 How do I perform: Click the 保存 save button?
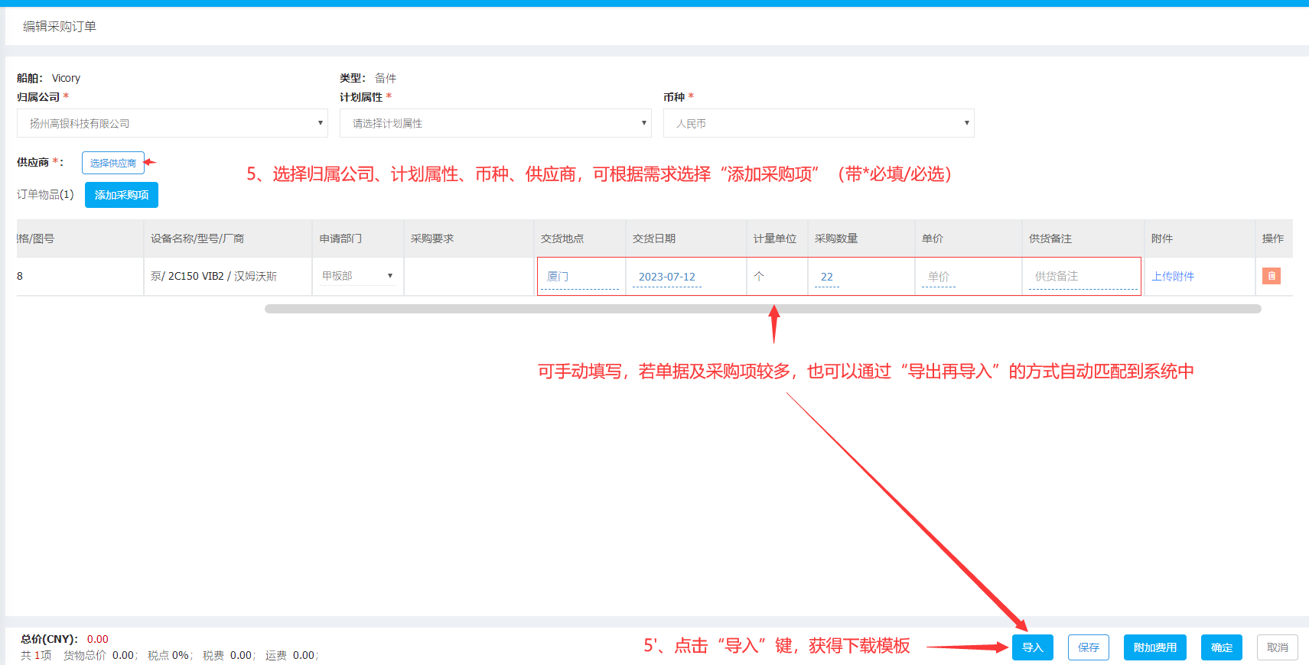click(x=1089, y=647)
